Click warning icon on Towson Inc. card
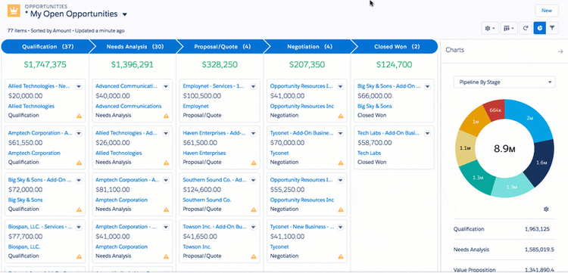 [x=254, y=256]
